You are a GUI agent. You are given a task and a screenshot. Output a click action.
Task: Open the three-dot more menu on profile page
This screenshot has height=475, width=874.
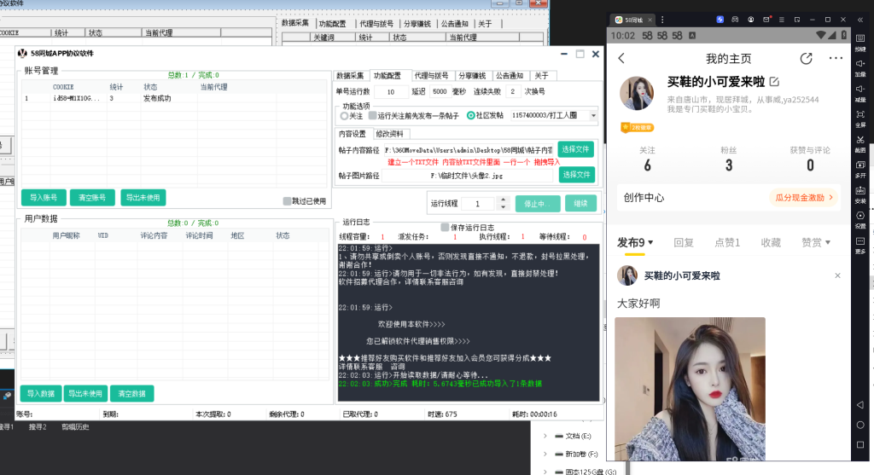tap(836, 59)
